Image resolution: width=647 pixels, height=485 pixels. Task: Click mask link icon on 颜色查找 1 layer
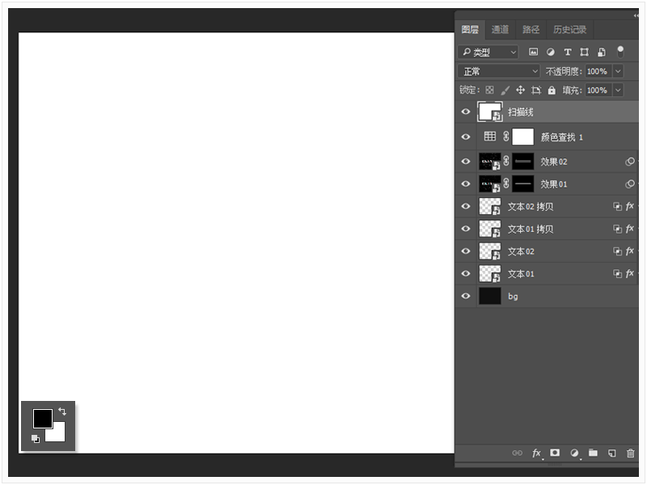pos(506,136)
